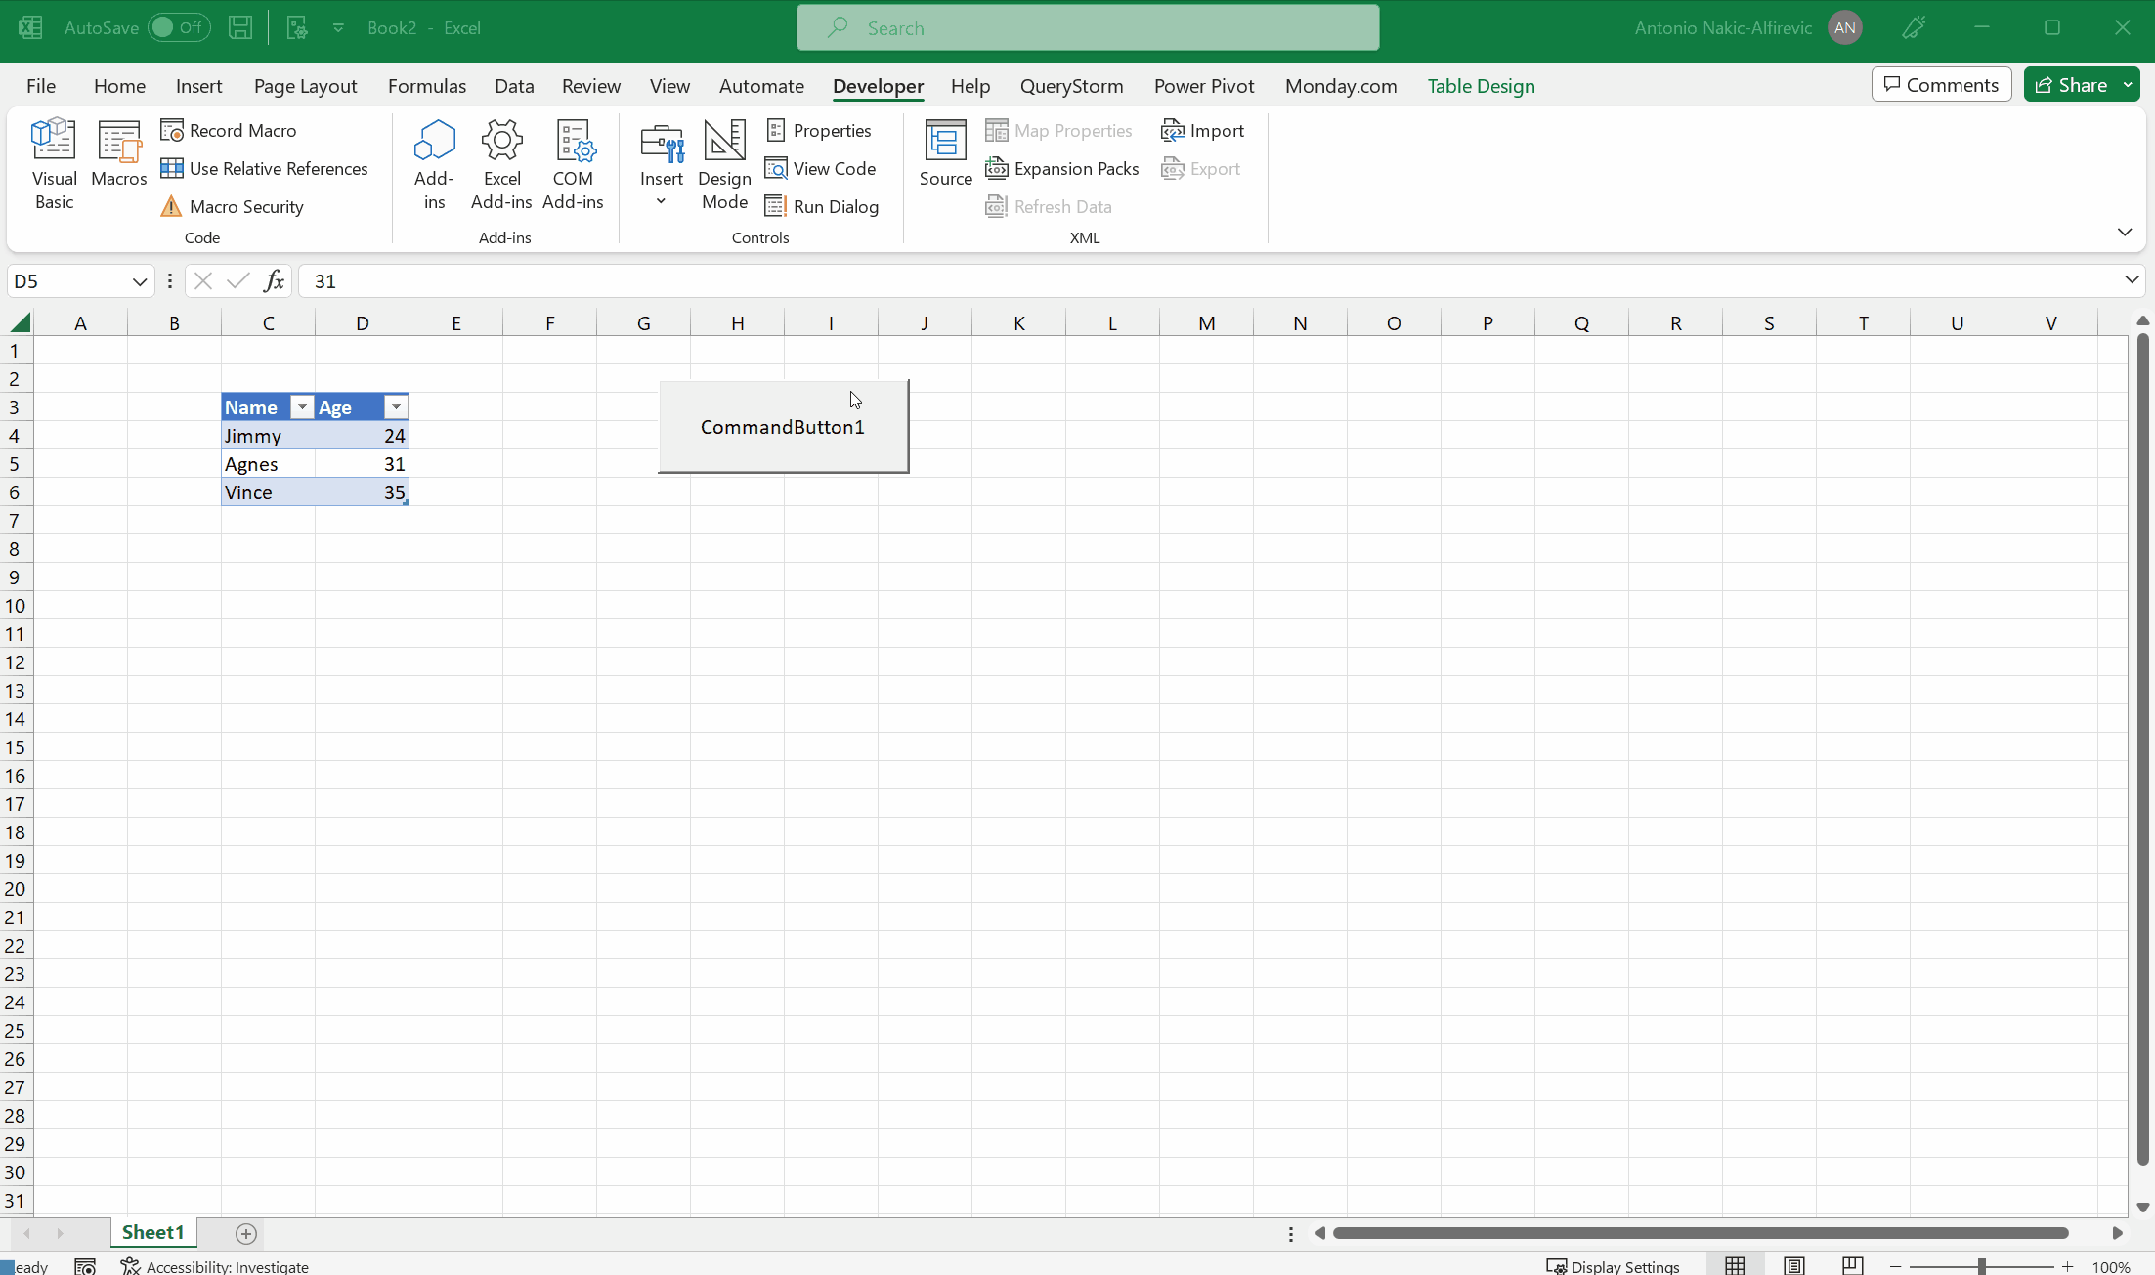
Task: Toggle Design Mode on/off
Action: click(724, 164)
